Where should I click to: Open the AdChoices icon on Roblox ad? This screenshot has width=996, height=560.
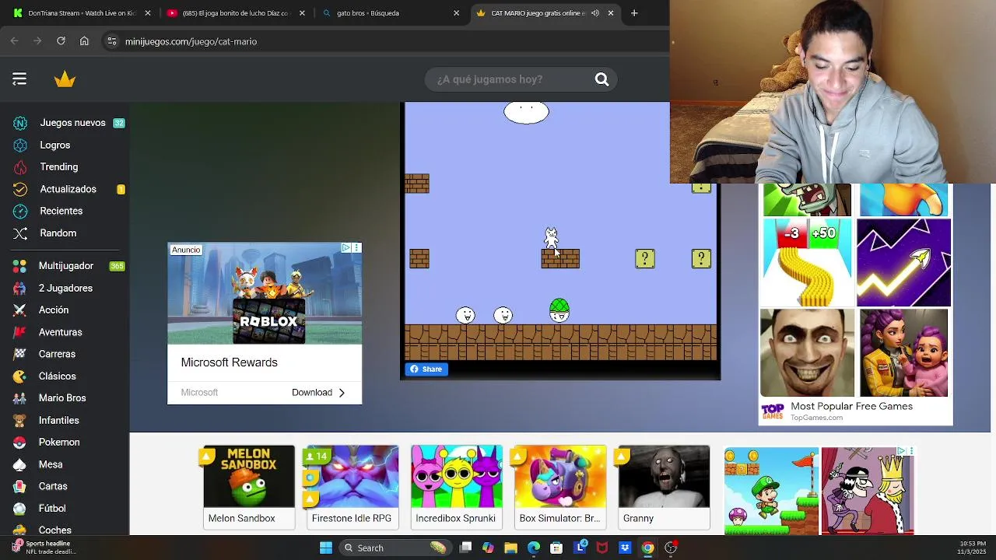[x=346, y=248]
